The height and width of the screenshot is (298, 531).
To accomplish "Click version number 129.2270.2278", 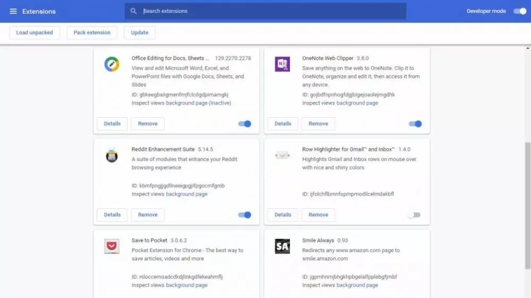I will click(x=233, y=58).
